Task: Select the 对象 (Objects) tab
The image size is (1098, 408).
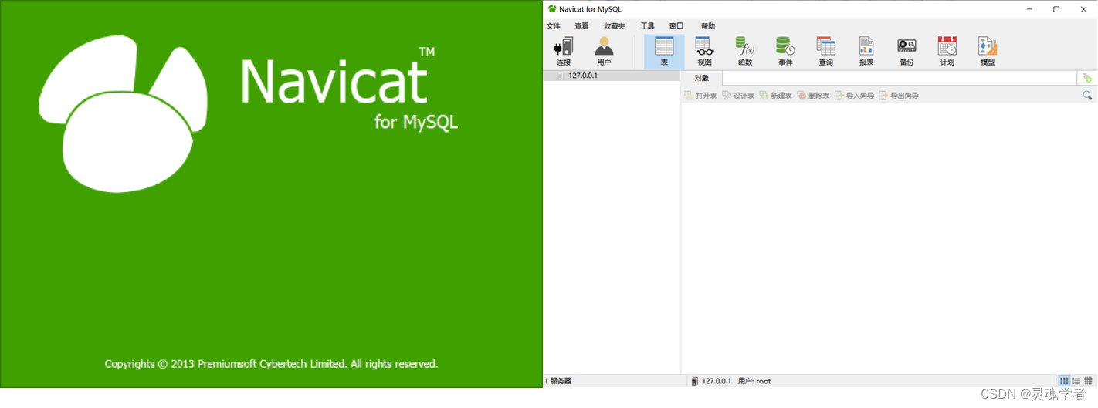Action: 701,78
